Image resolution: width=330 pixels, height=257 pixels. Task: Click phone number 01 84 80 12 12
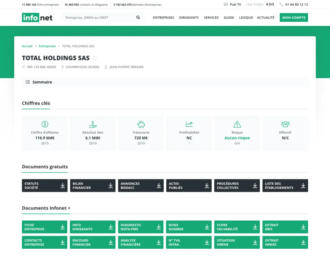point(296,4)
